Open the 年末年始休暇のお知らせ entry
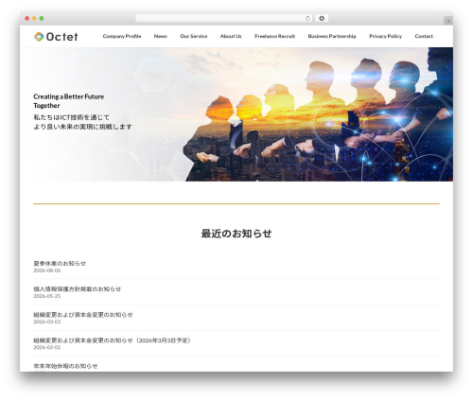The width and height of the screenshot is (473, 400). coord(65,366)
